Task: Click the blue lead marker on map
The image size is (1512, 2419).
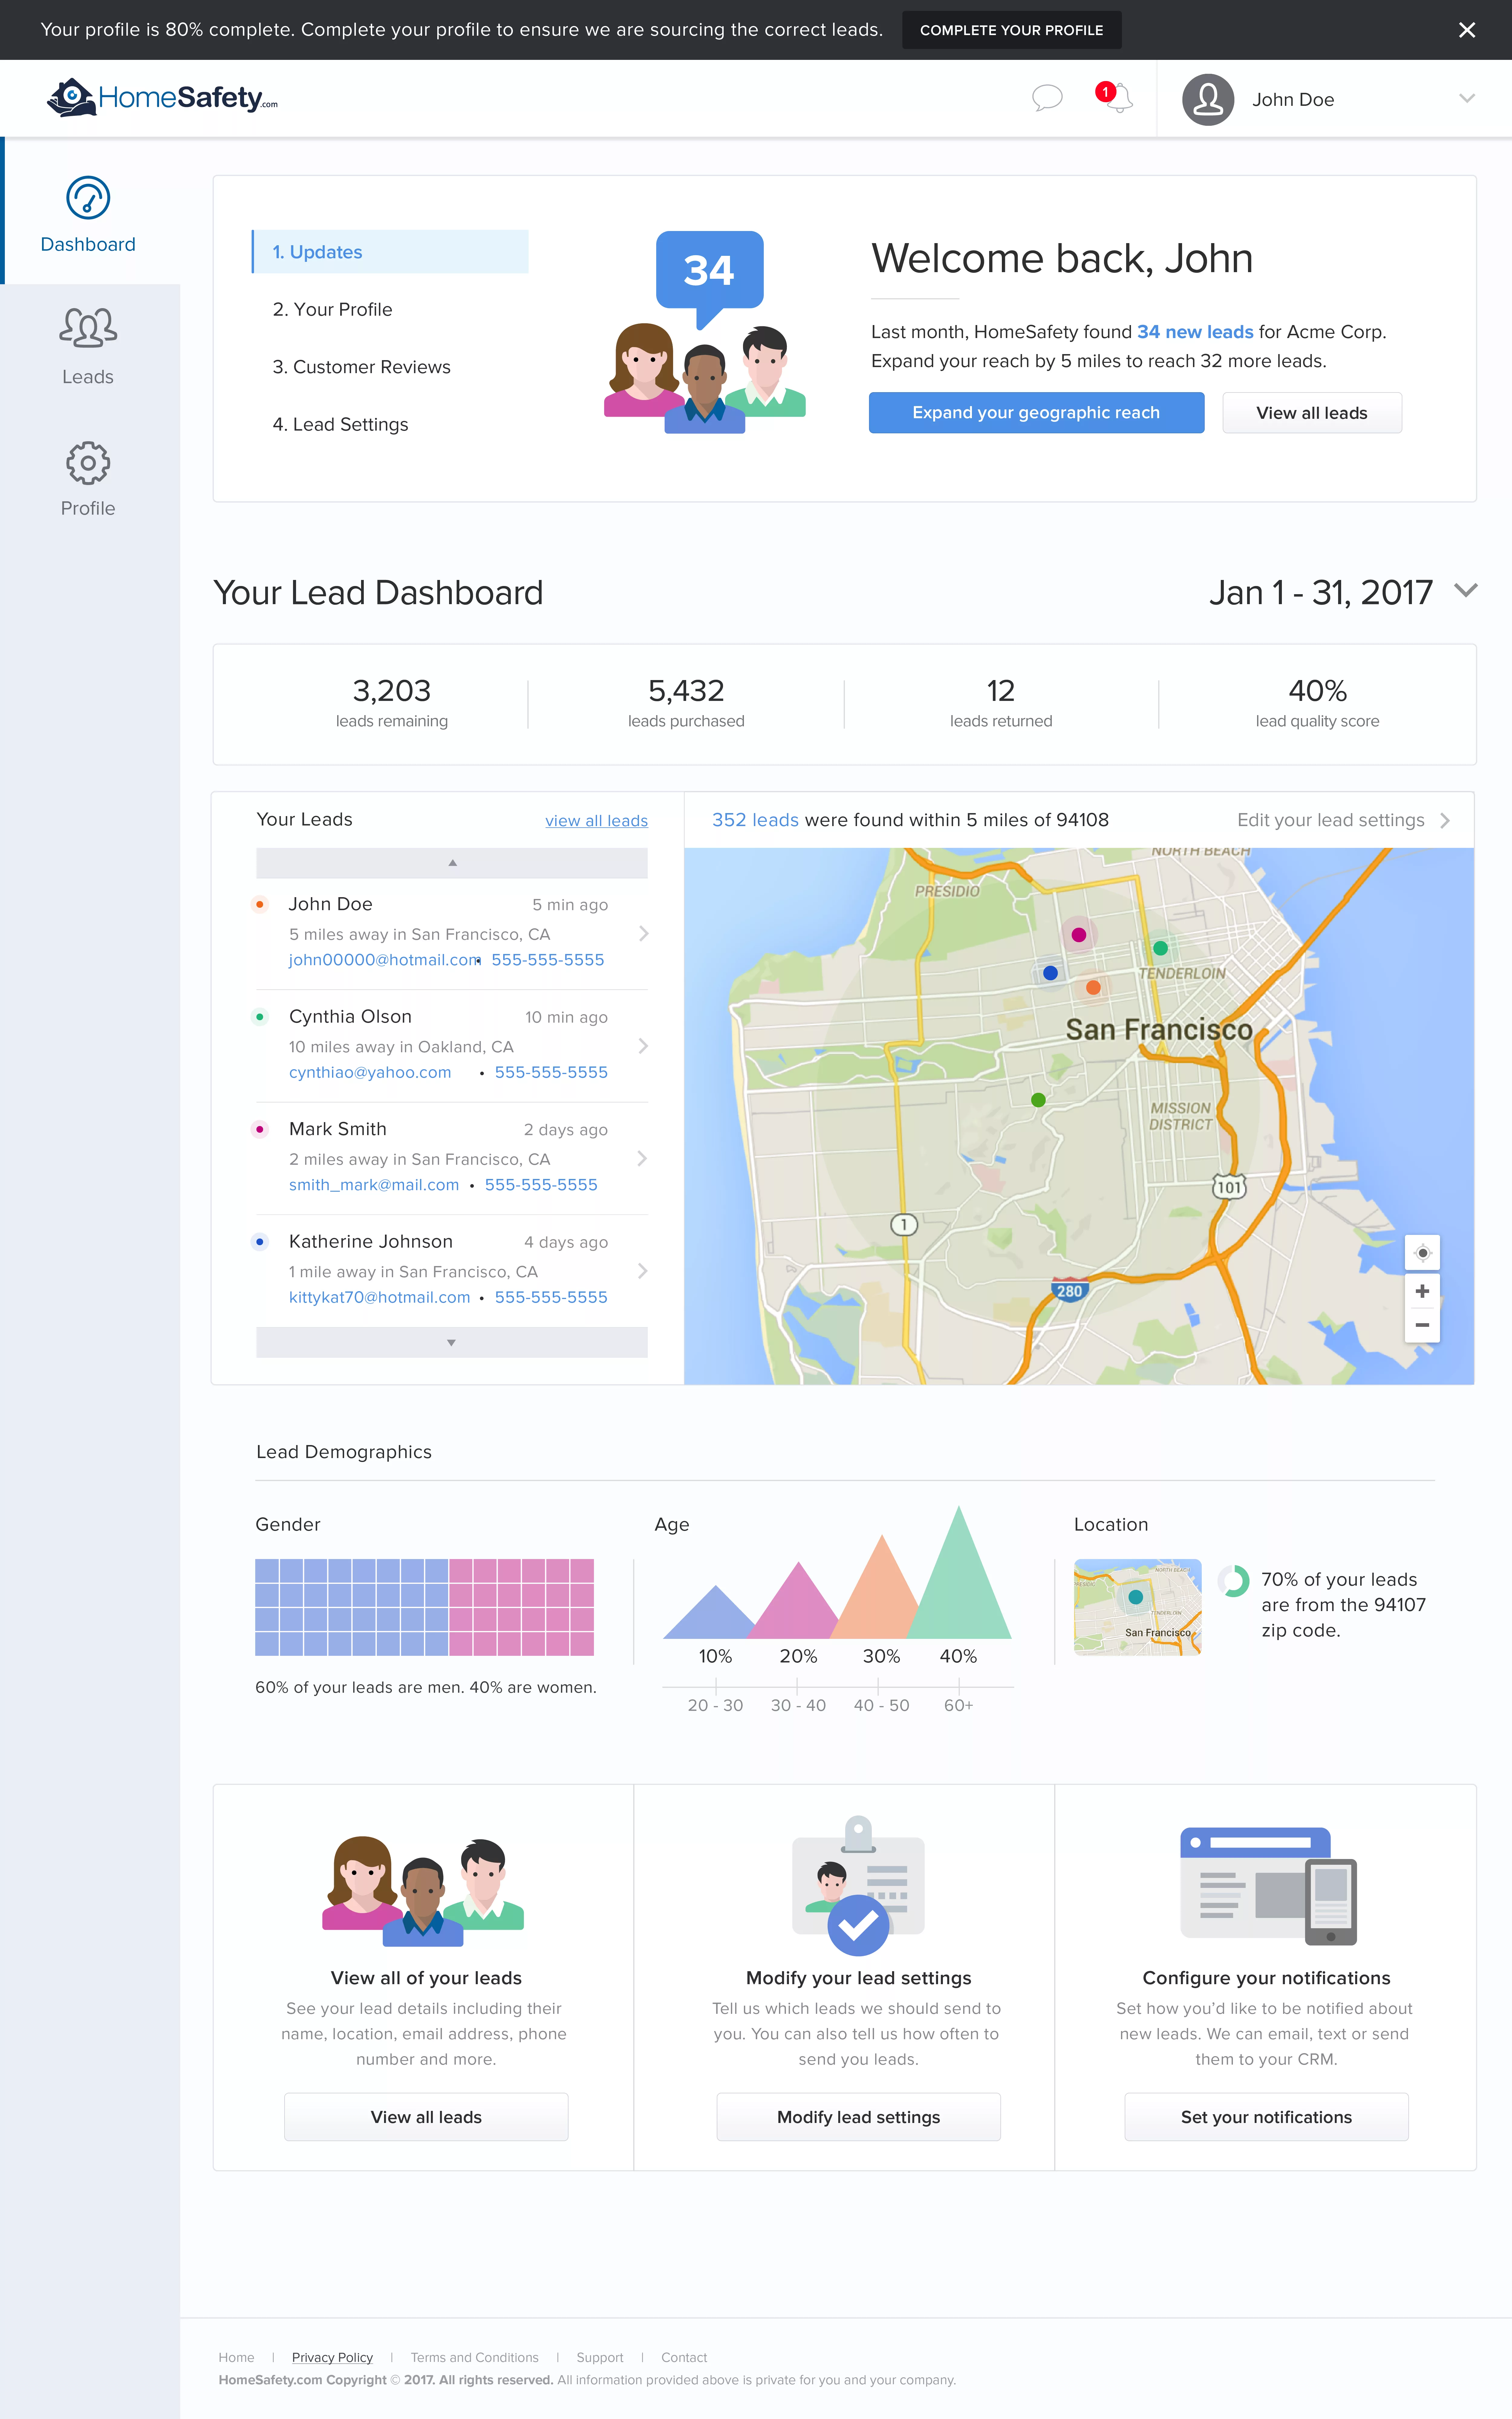Action: coord(1050,973)
